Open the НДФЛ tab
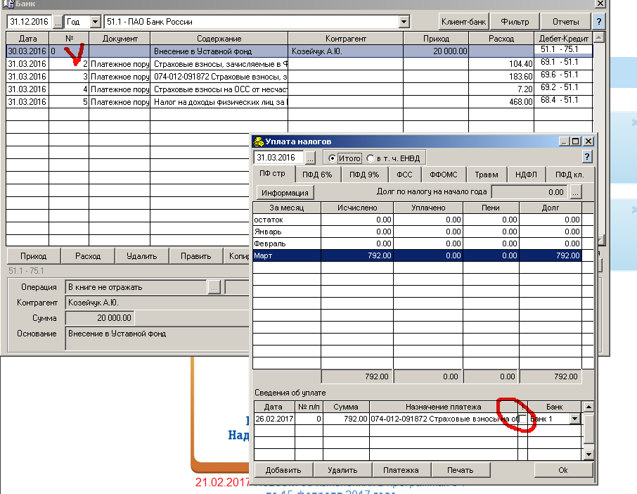This screenshot has width=637, height=494. 526,175
